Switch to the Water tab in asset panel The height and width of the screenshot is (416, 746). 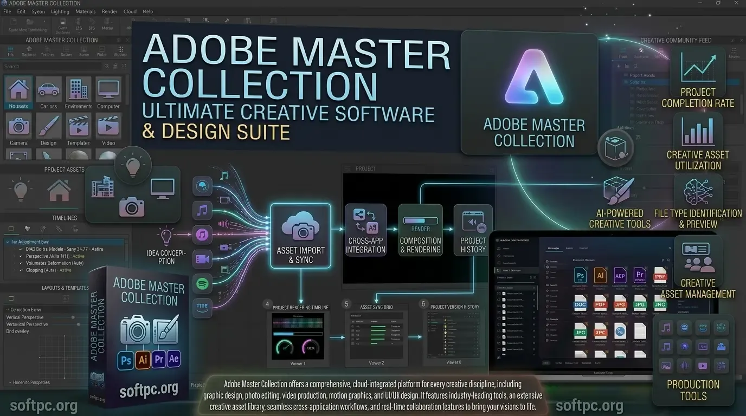point(101,52)
